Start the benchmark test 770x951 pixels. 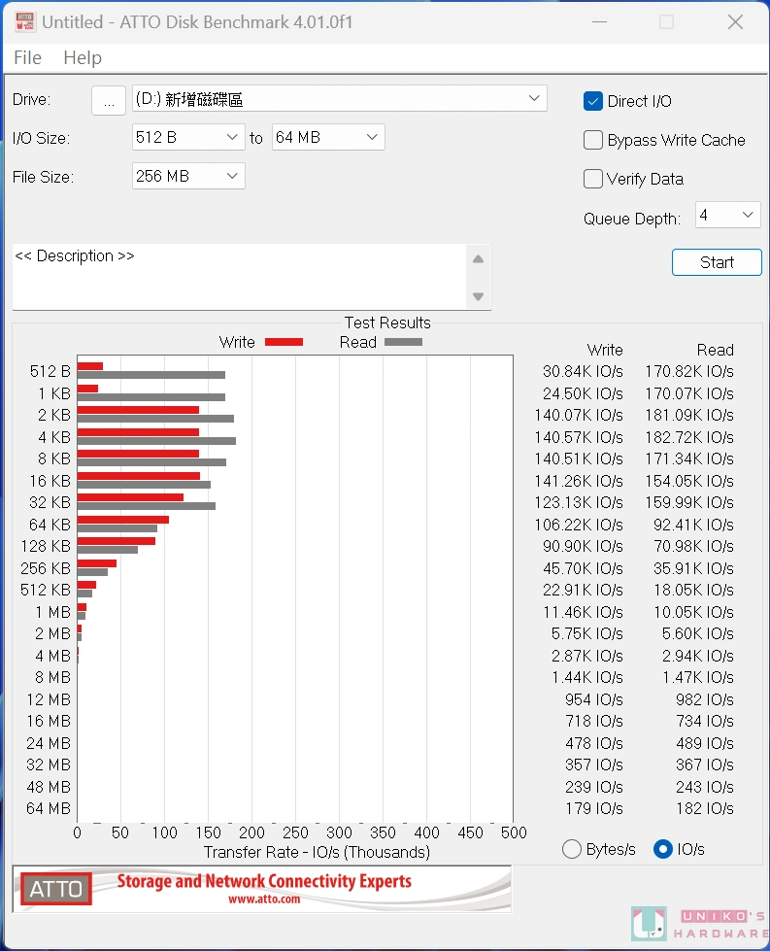click(x=717, y=262)
